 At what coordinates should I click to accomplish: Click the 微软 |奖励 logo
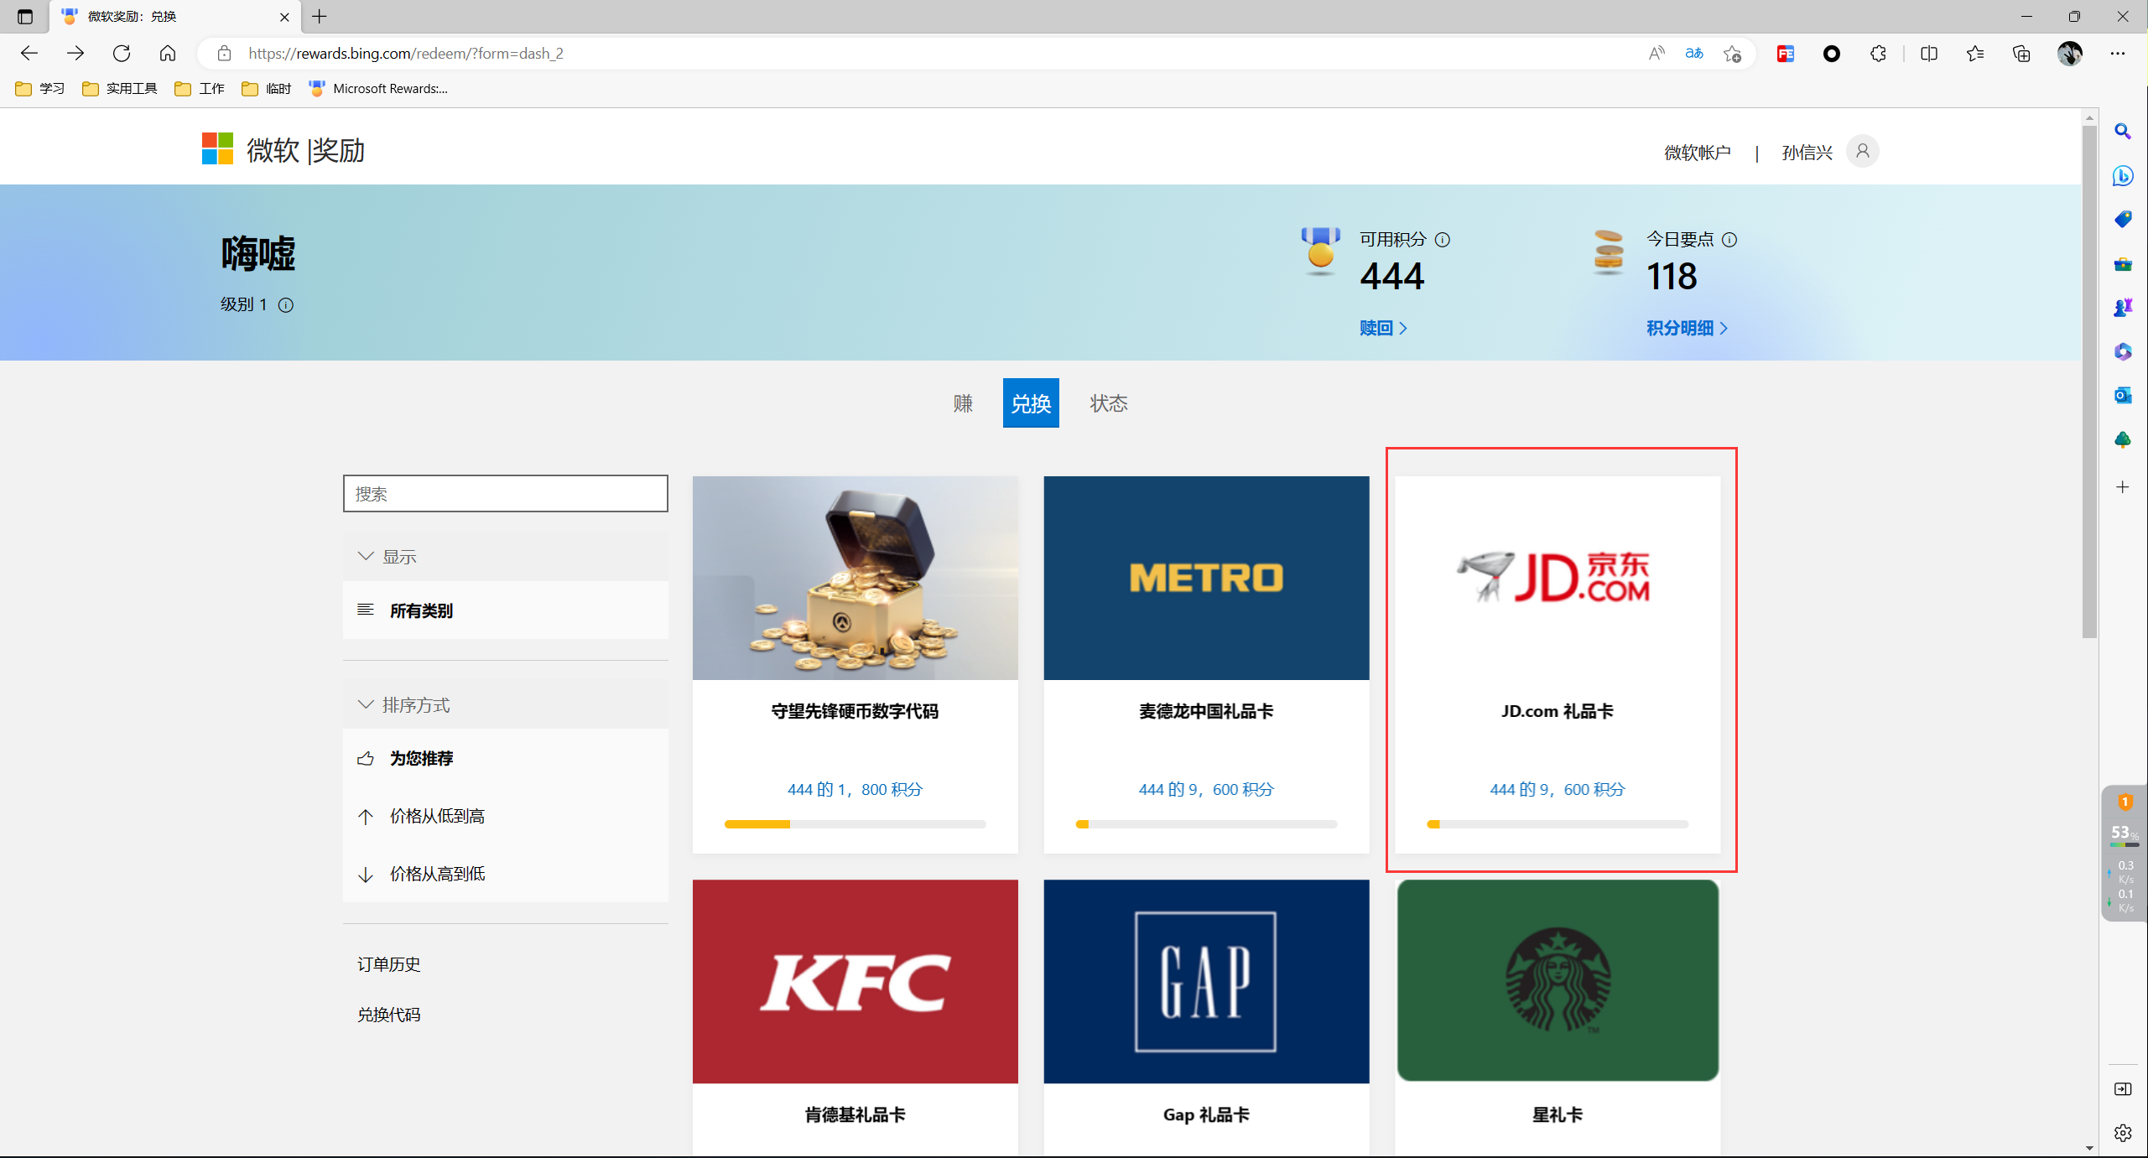[283, 150]
